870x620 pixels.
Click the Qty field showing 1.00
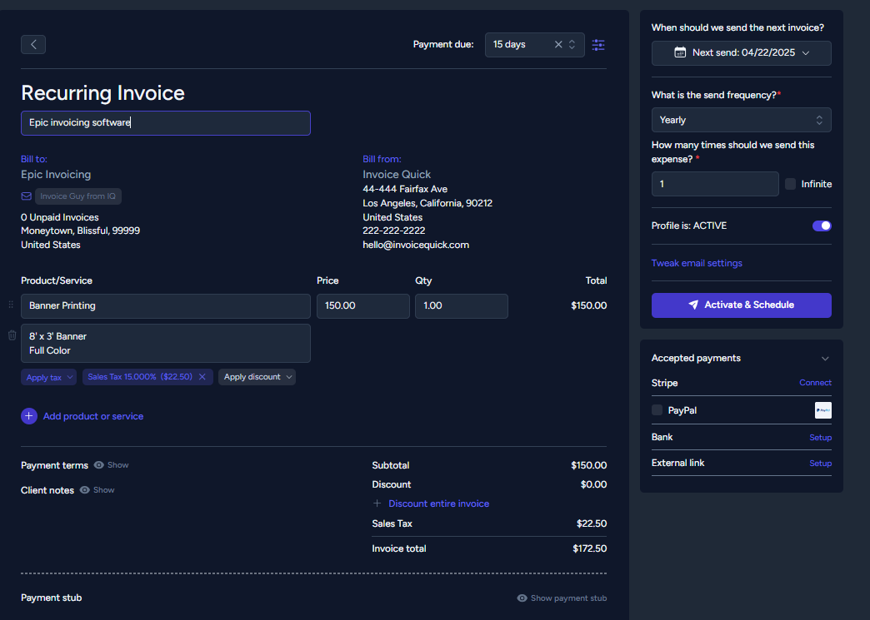[x=461, y=306]
